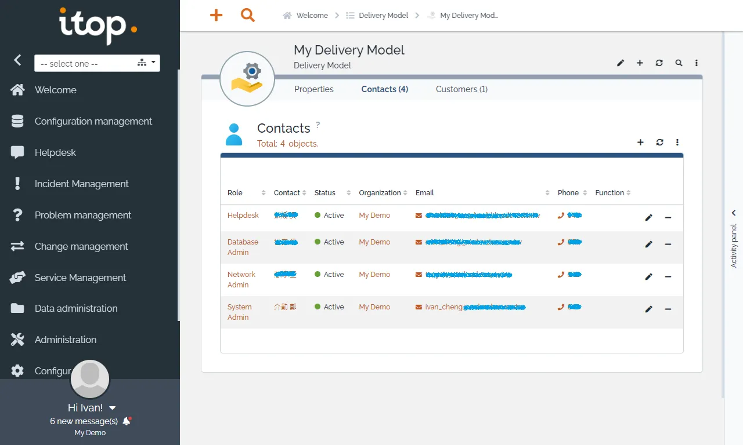The height and width of the screenshot is (445, 743).
Task: Refresh the Contacts list
Action: [659, 142]
